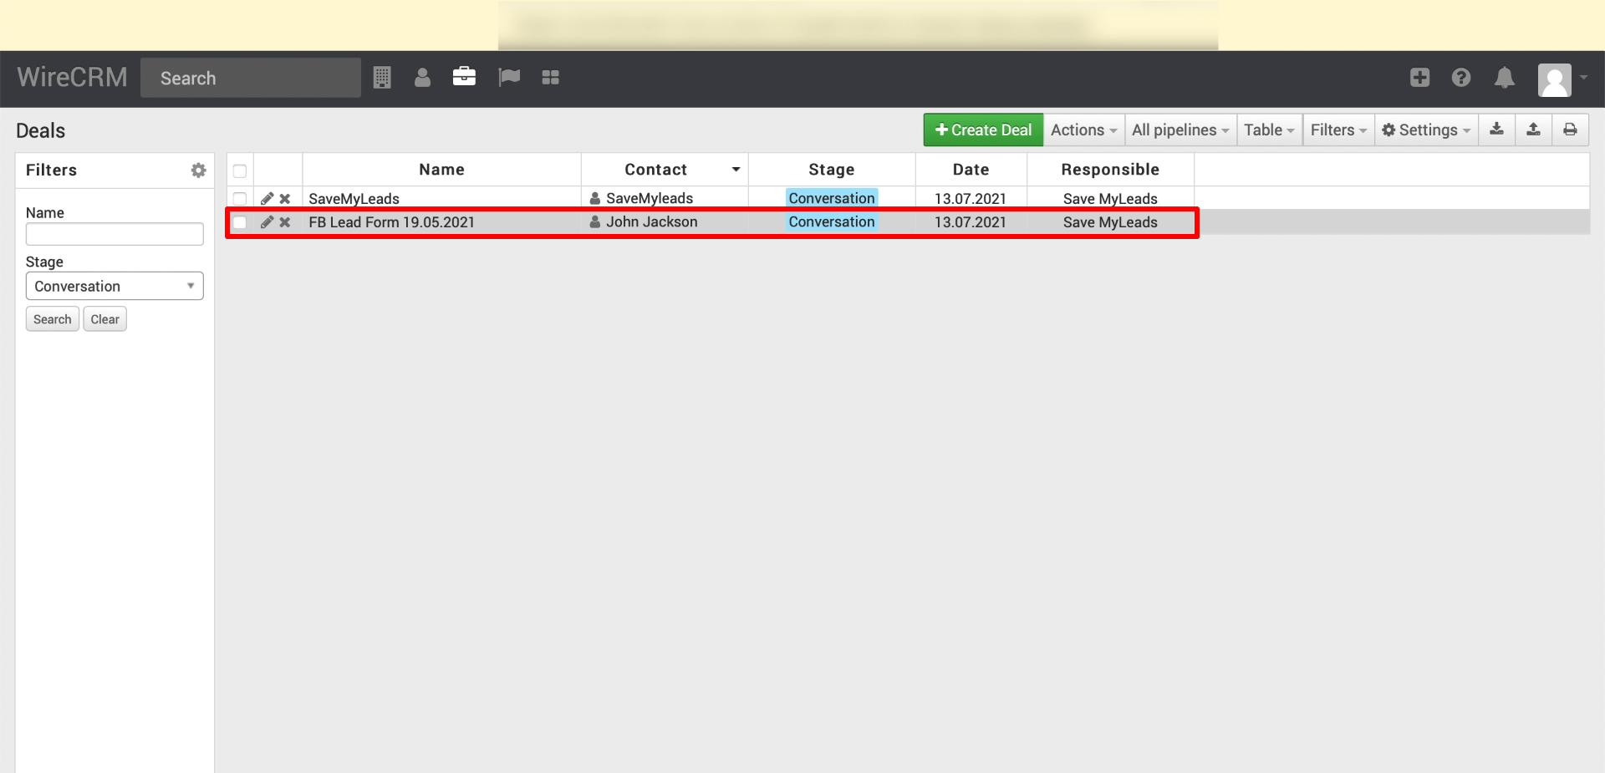Click the WireCRM logo
The image size is (1605, 773).
[x=72, y=77]
